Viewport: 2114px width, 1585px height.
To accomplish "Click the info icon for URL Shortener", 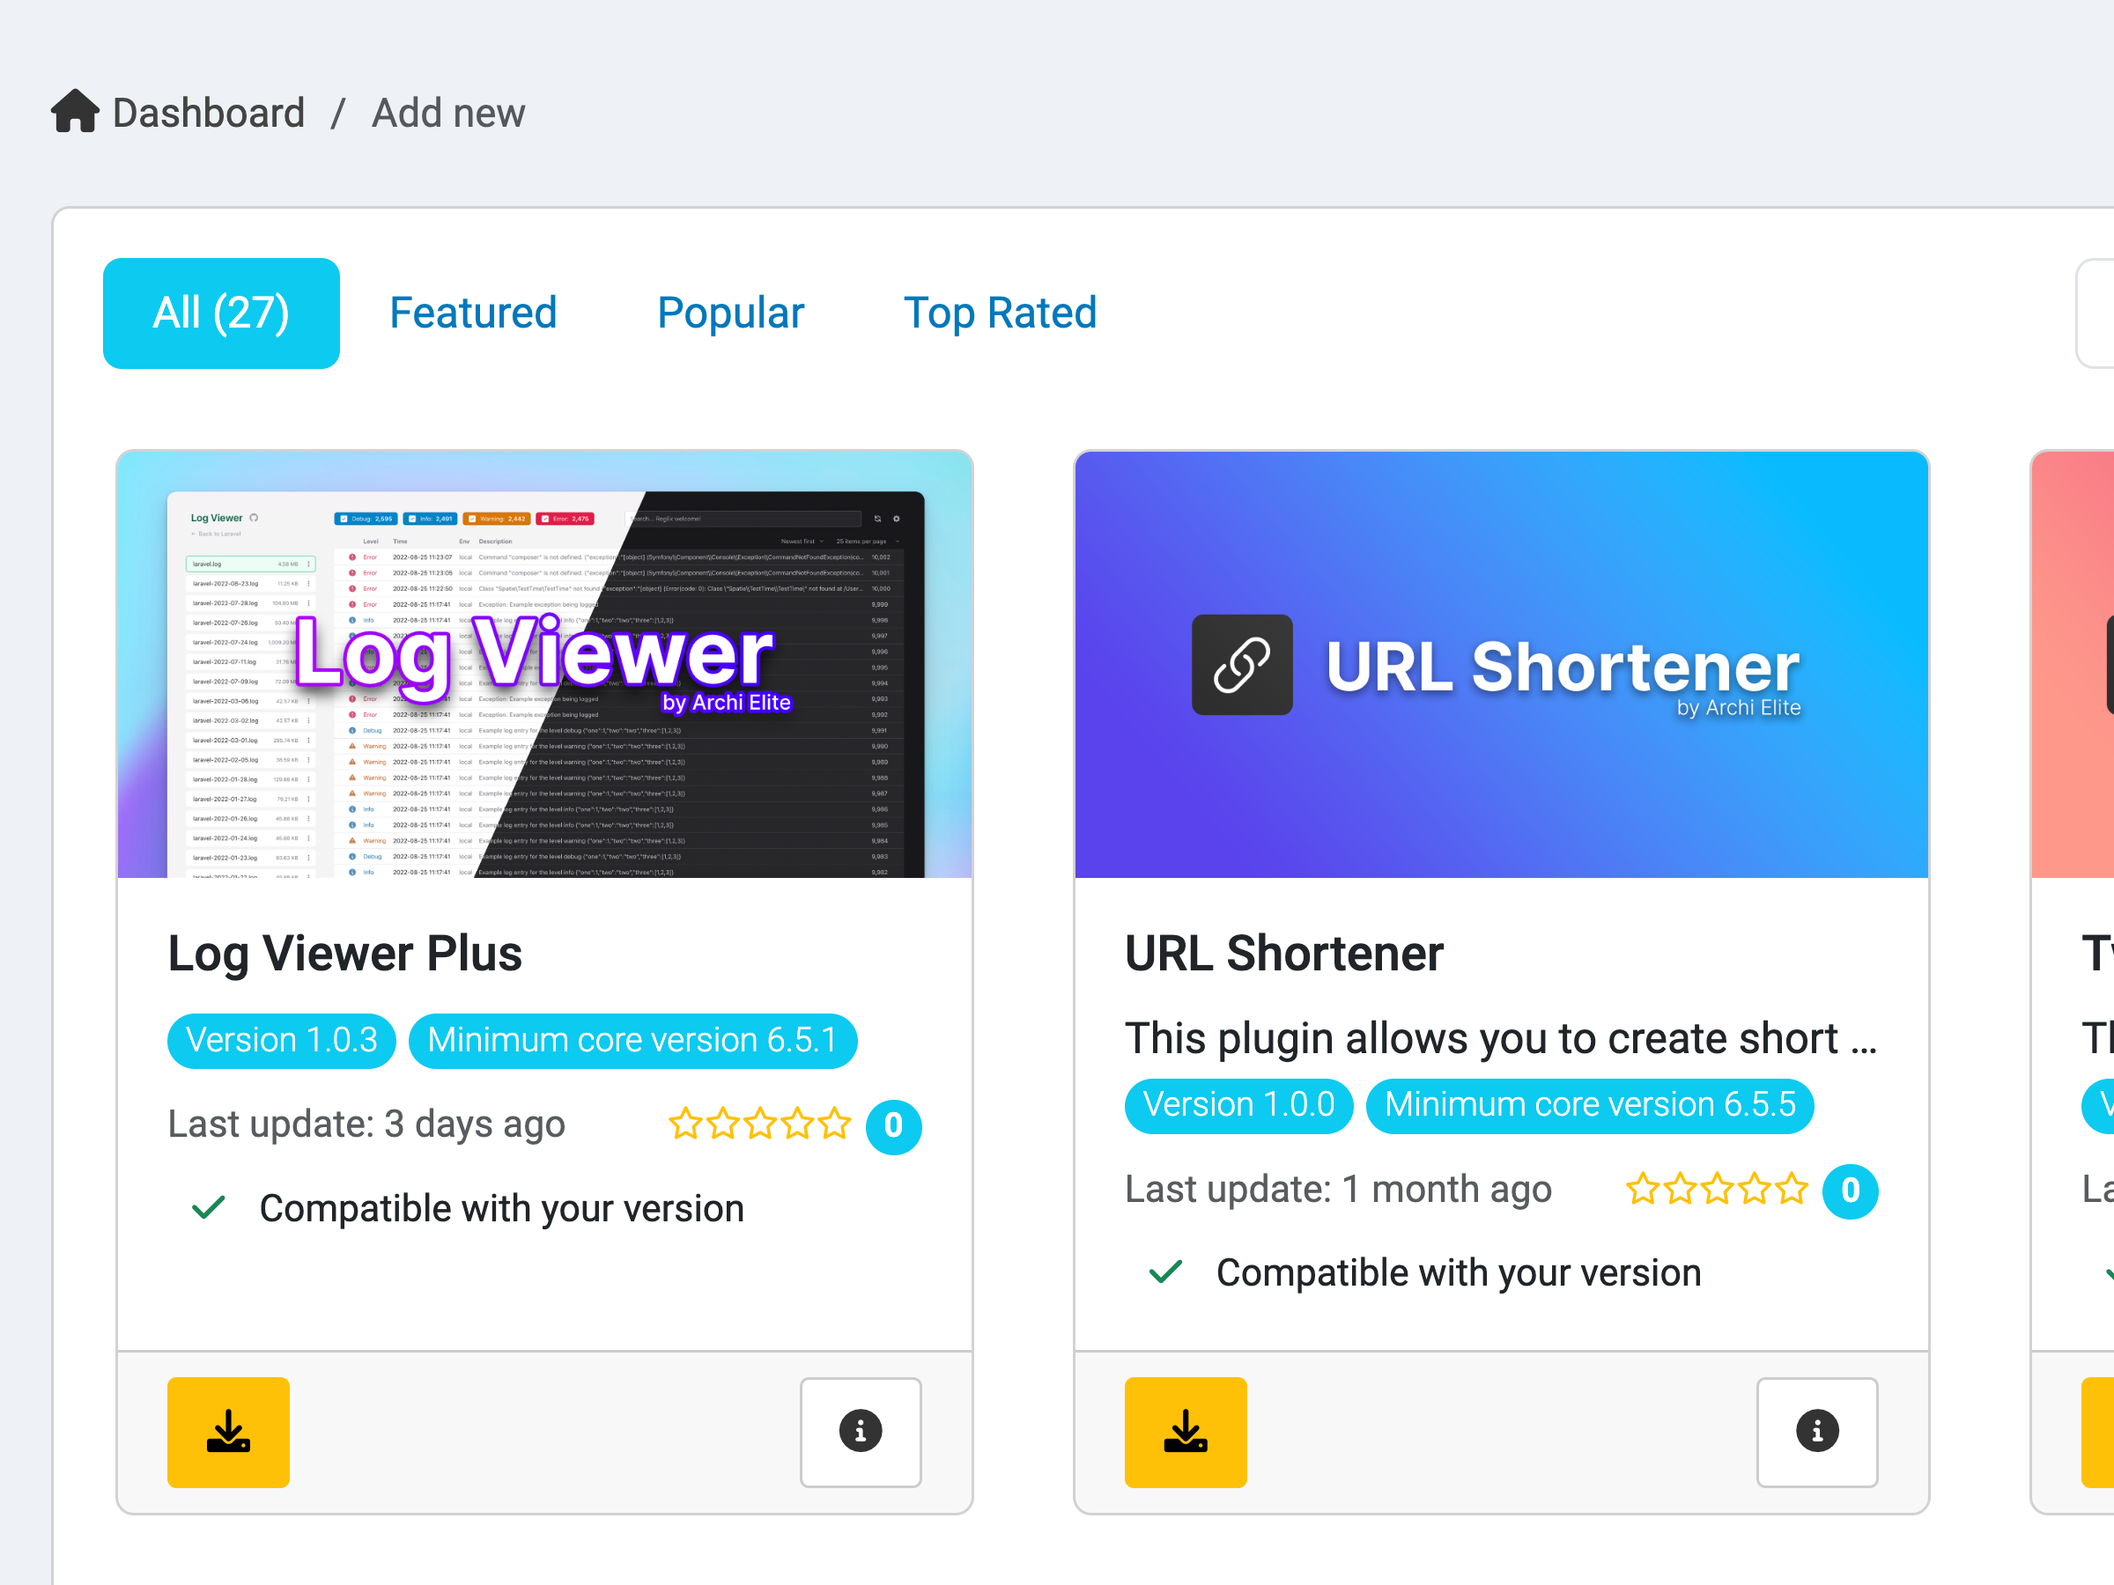I will click(x=1818, y=1428).
